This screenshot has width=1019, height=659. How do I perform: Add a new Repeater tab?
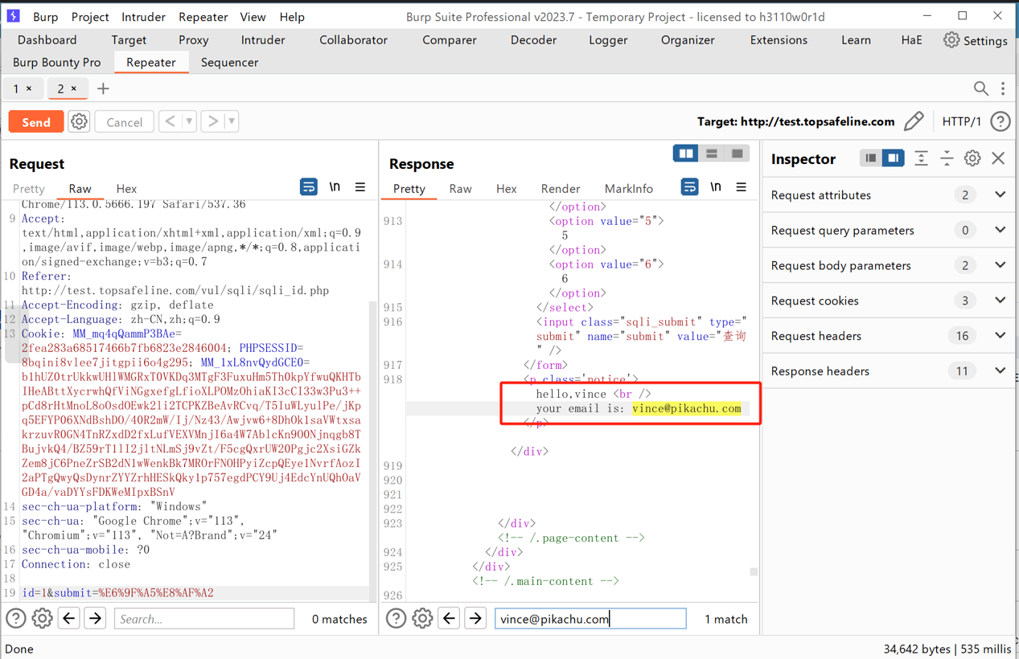(x=103, y=88)
